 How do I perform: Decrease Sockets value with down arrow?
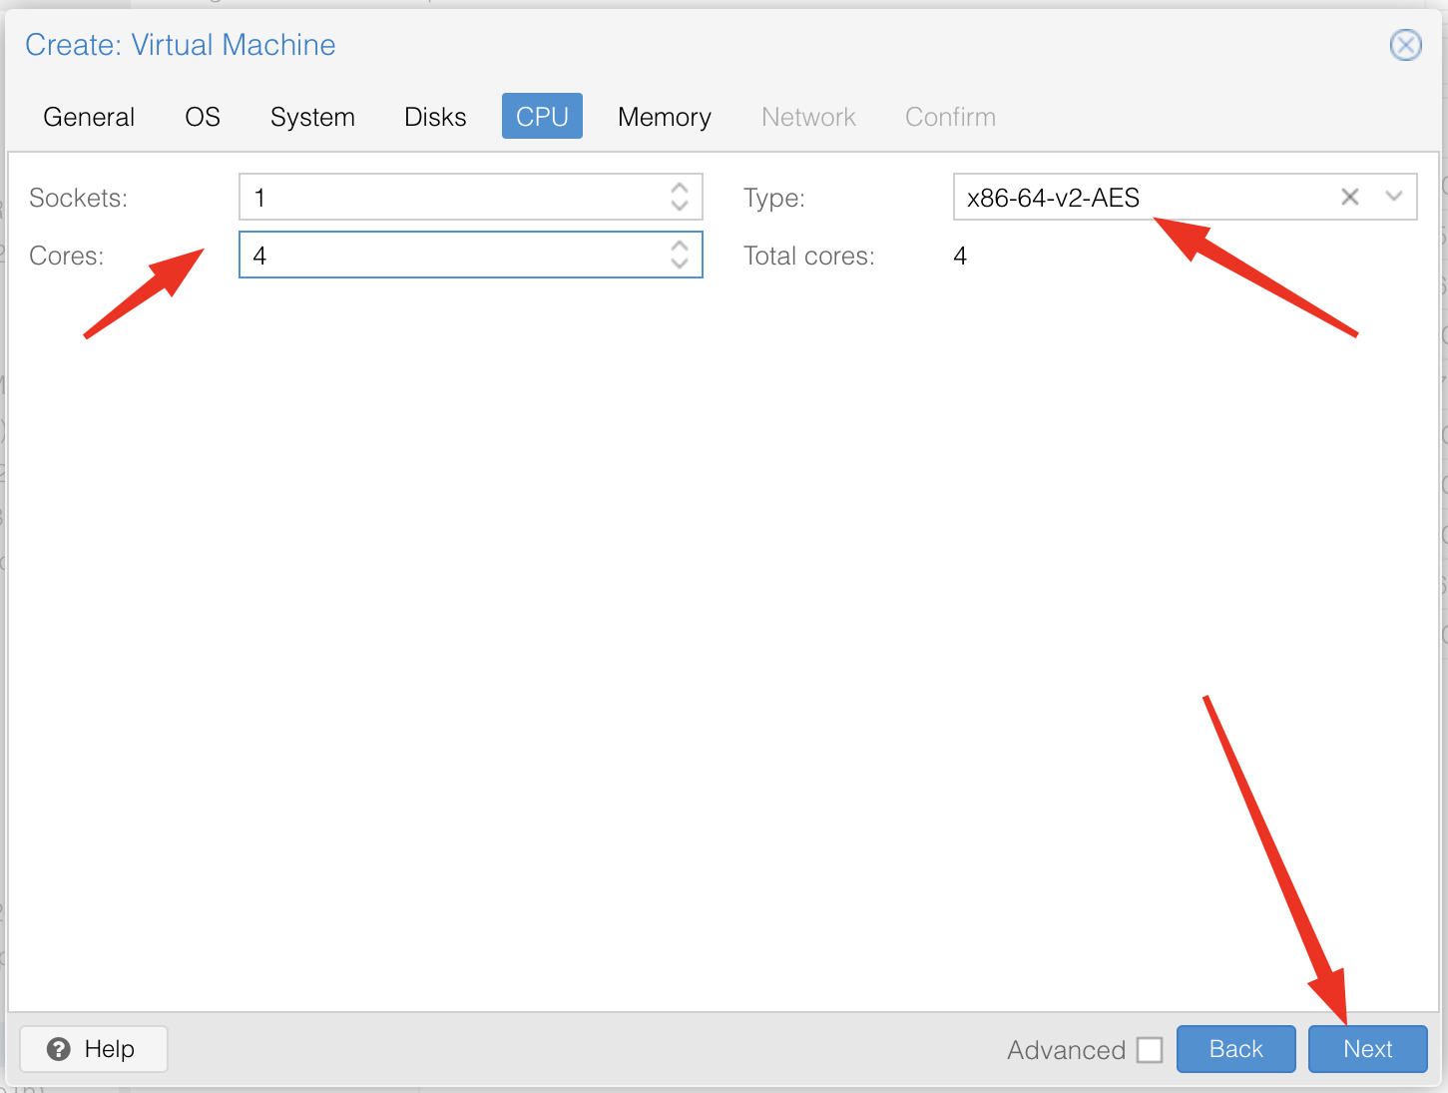click(680, 207)
